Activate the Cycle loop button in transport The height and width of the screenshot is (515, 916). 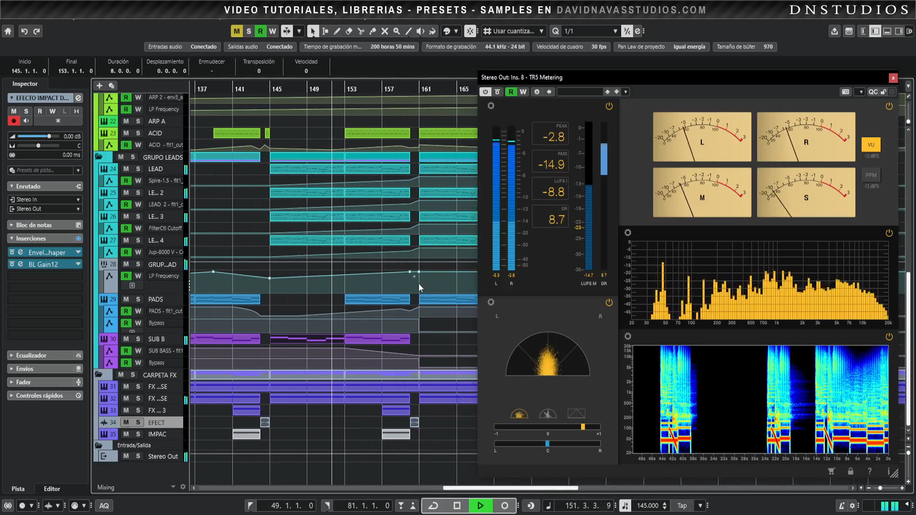point(433,505)
